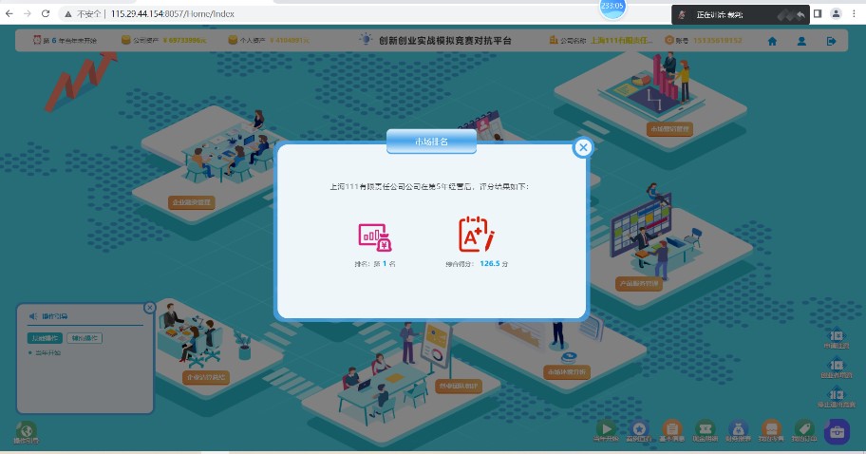Switch to the second guide panel tab

(85, 338)
